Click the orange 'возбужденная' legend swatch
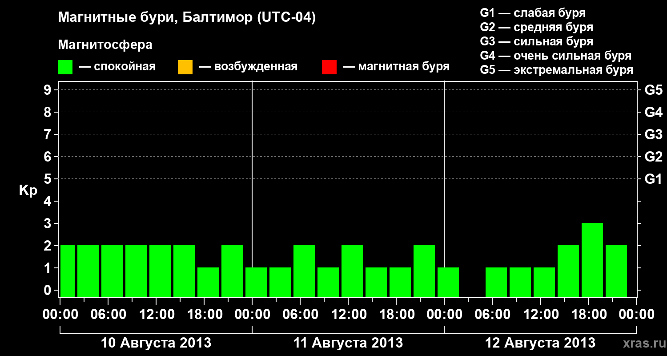Screen dimensions: 667x356 click(x=185, y=67)
